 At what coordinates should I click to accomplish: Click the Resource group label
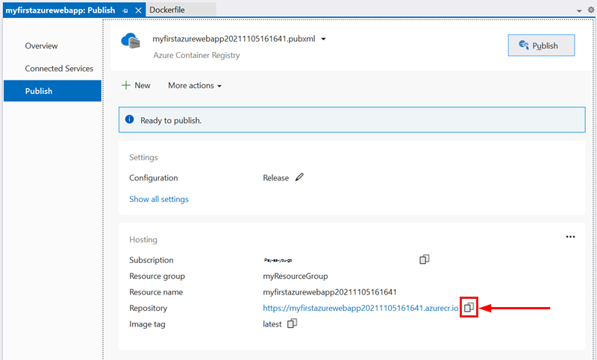157,276
